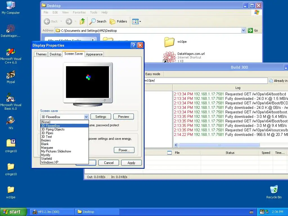The width and height of the screenshot is (288, 216).
Task: Select Microsoft Visual C++ 6.0 shortcut
Action: coord(11,56)
